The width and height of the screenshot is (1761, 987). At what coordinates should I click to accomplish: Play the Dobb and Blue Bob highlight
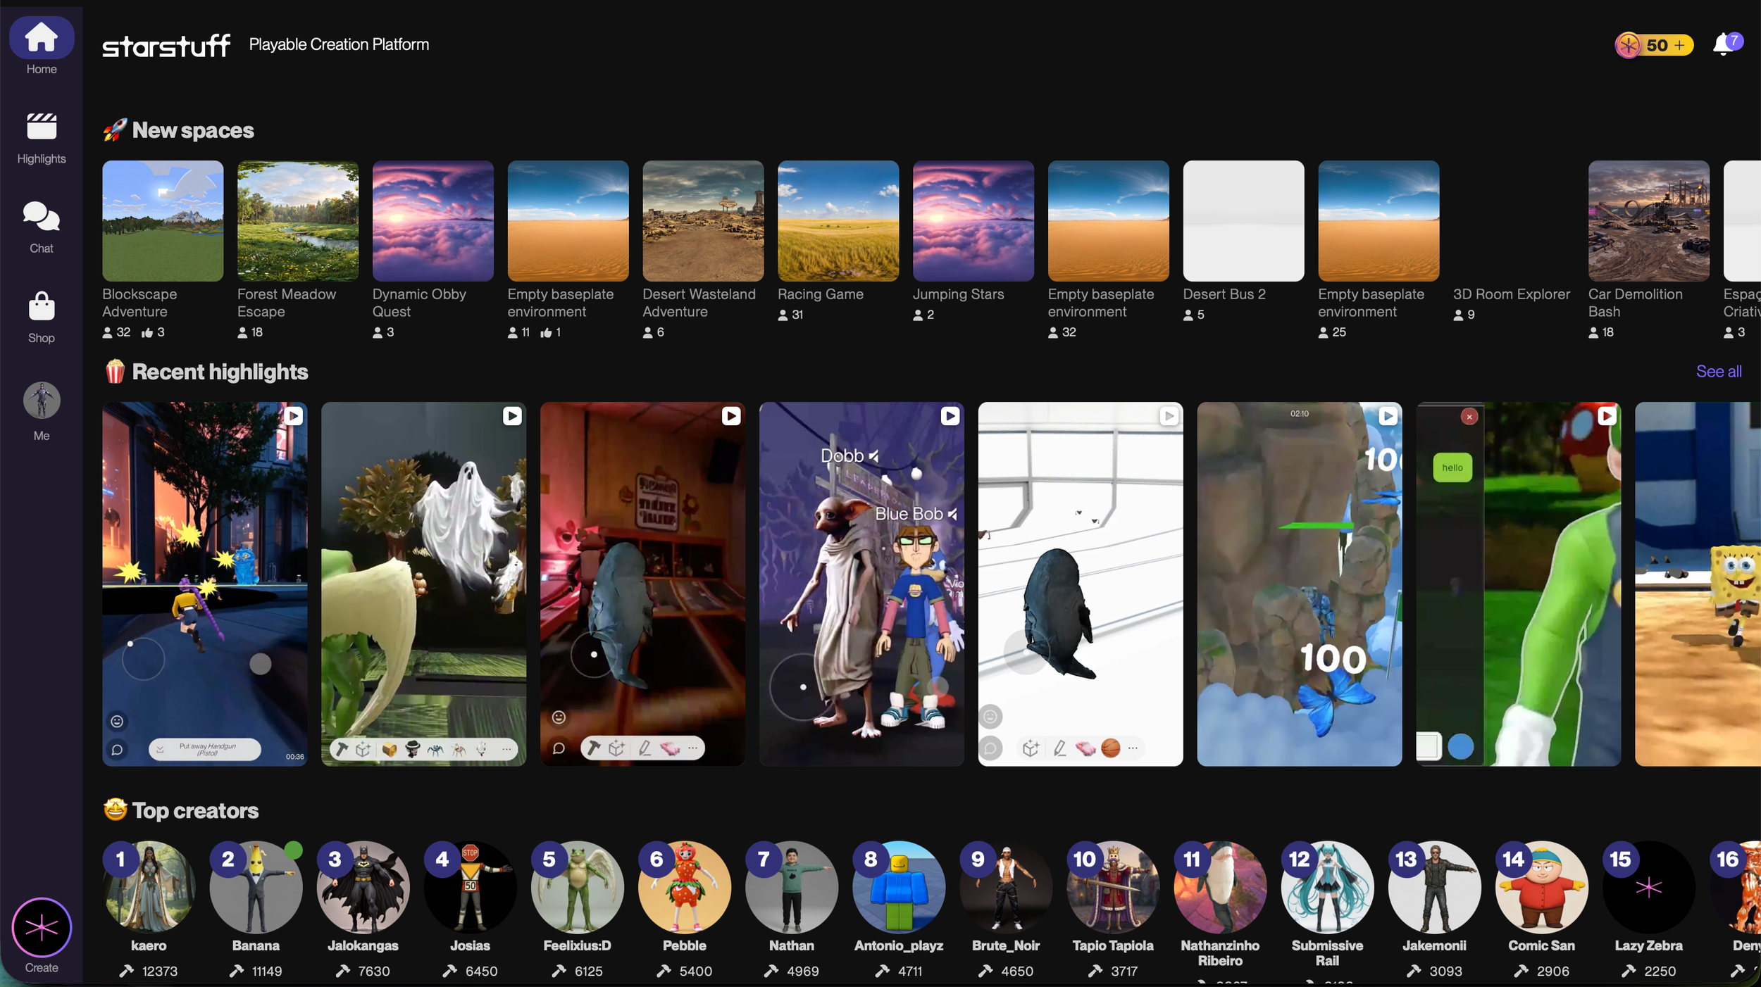[861, 584]
